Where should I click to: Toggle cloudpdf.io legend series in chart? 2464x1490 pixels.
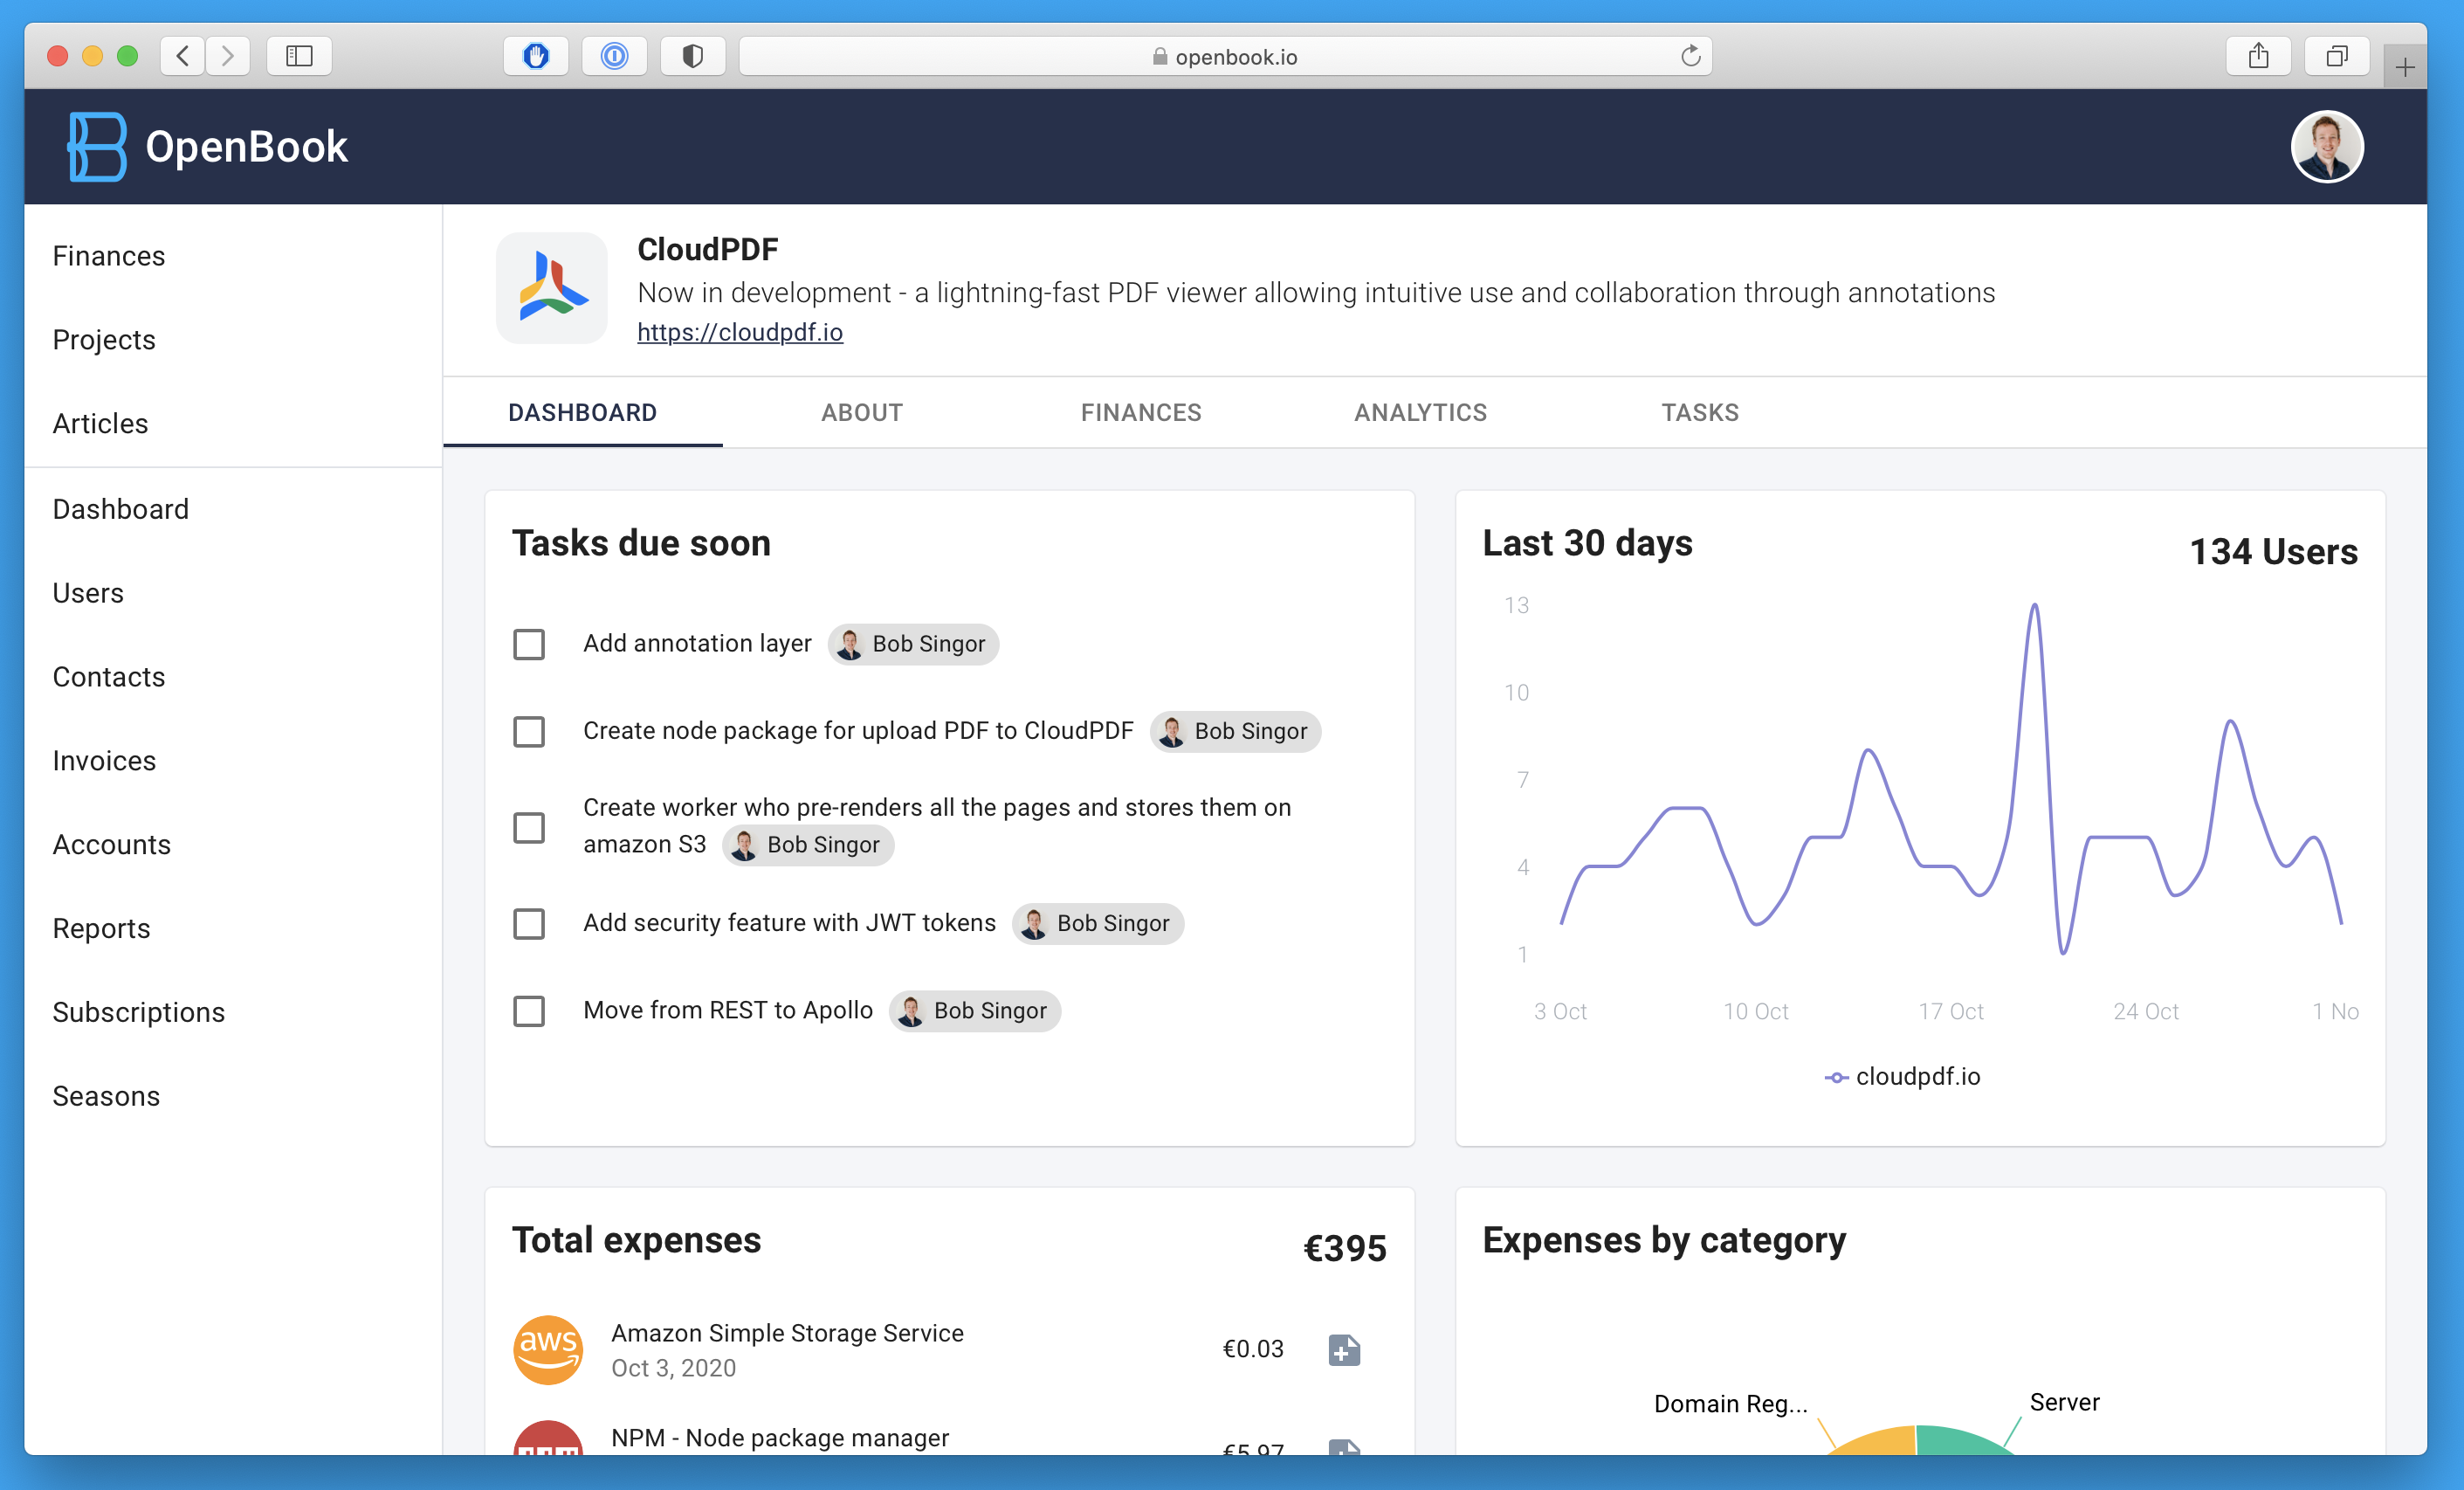(x=1902, y=1076)
